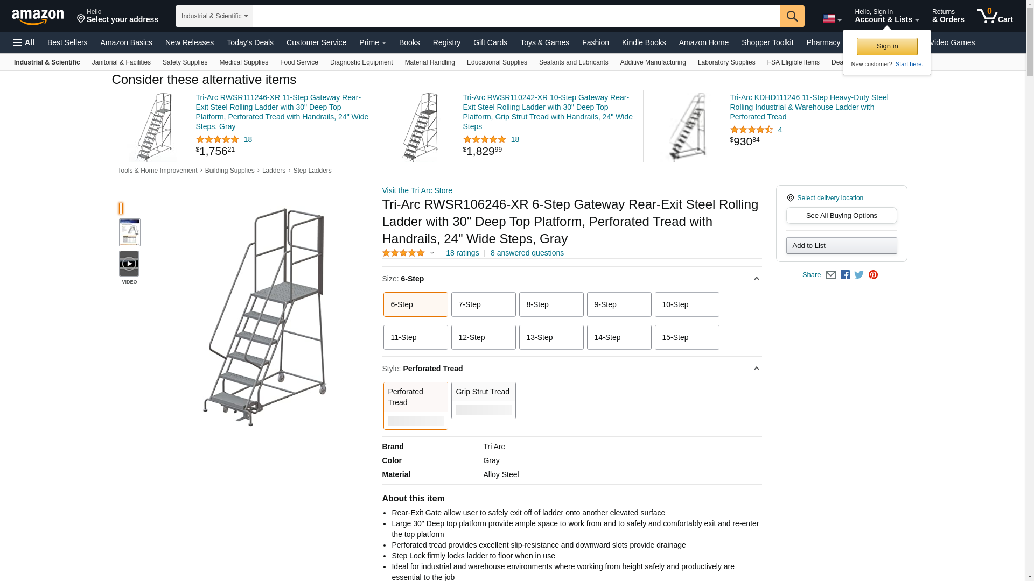Select the 8-Step size option

pyautogui.click(x=551, y=304)
